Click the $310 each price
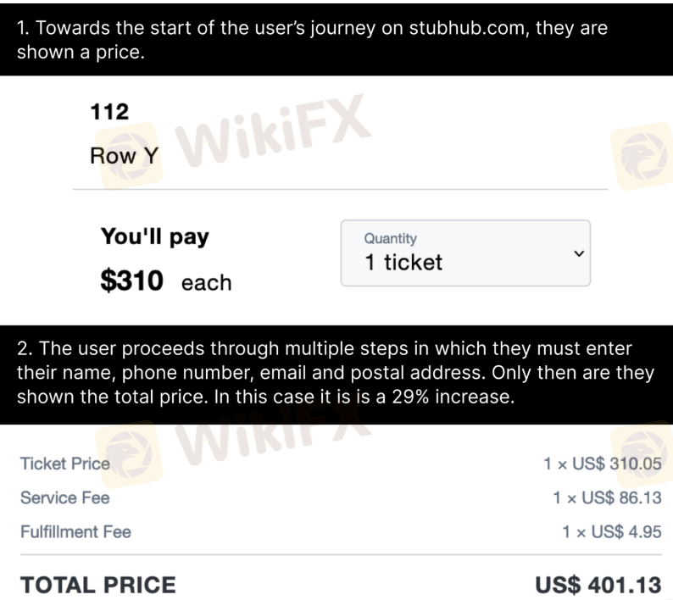673x600 pixels. tap(165, 281)
